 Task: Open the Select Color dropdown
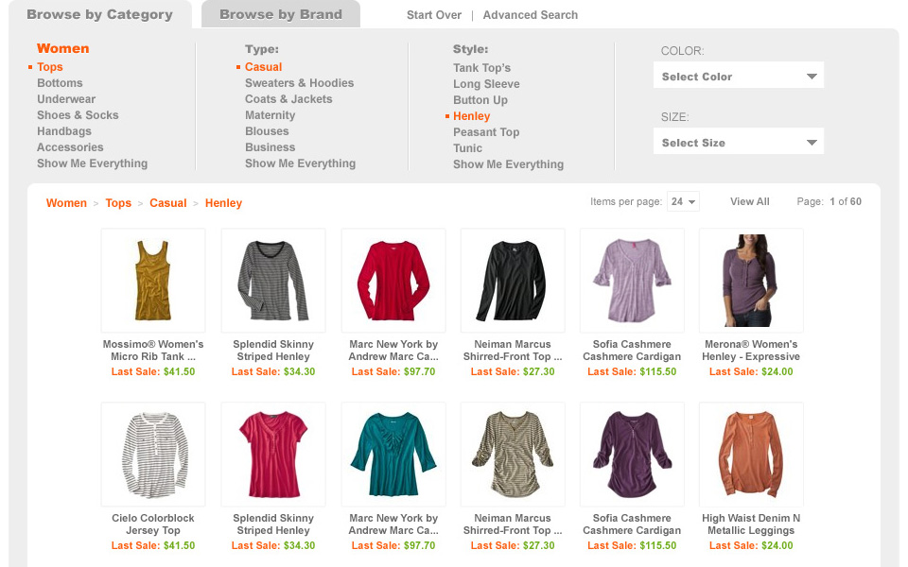(x=739, y=76)
